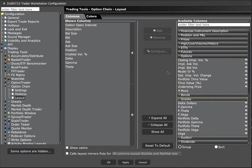Click the FX Matrix icon
Image resolution: width=252 pixels, height=168 pixels.
click(x=9, y=75)
